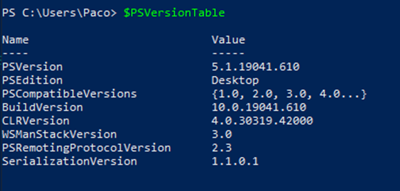
Task: Click the WSManStackVersion property name
Action: coord(59,134)
